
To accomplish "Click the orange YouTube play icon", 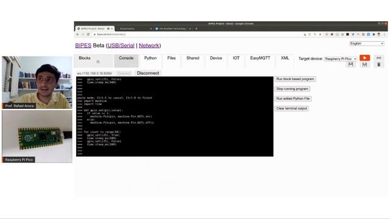I will tap(364, 58).
